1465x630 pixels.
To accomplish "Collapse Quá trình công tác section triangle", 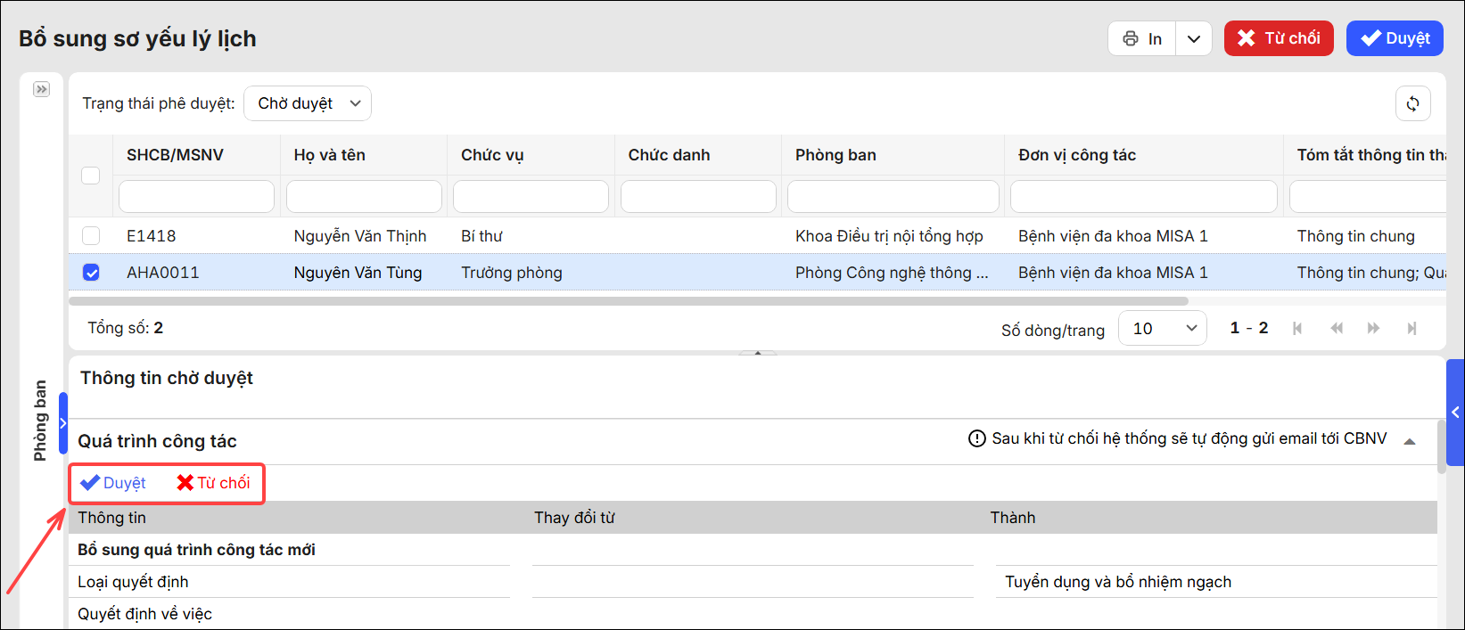I will [1410, 441].
